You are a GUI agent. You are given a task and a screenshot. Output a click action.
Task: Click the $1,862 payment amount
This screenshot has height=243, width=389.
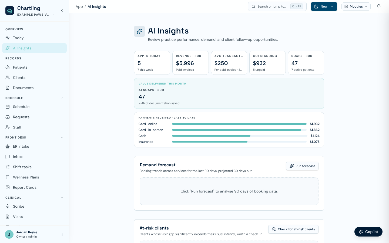coord(315,130)
